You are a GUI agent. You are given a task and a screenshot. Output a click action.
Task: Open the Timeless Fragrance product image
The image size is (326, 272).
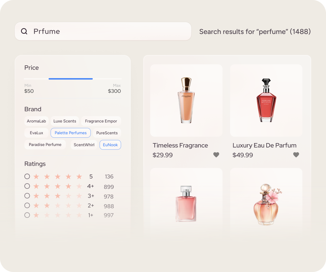[x=186, y=101]
